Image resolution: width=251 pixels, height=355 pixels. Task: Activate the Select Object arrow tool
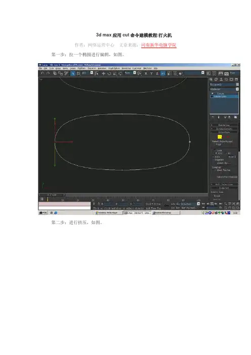click(73, 73)
